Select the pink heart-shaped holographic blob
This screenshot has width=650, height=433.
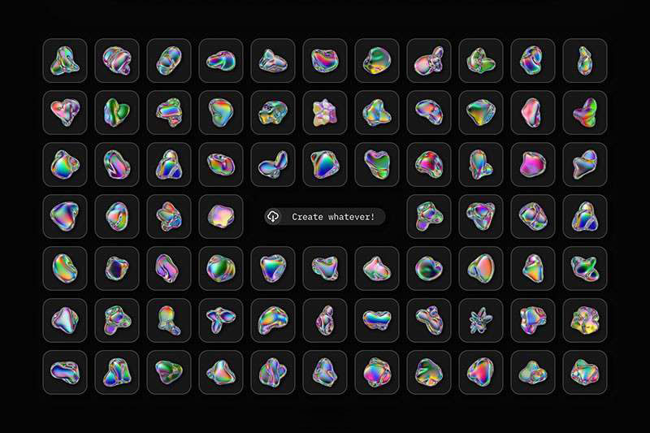[65, 112]
